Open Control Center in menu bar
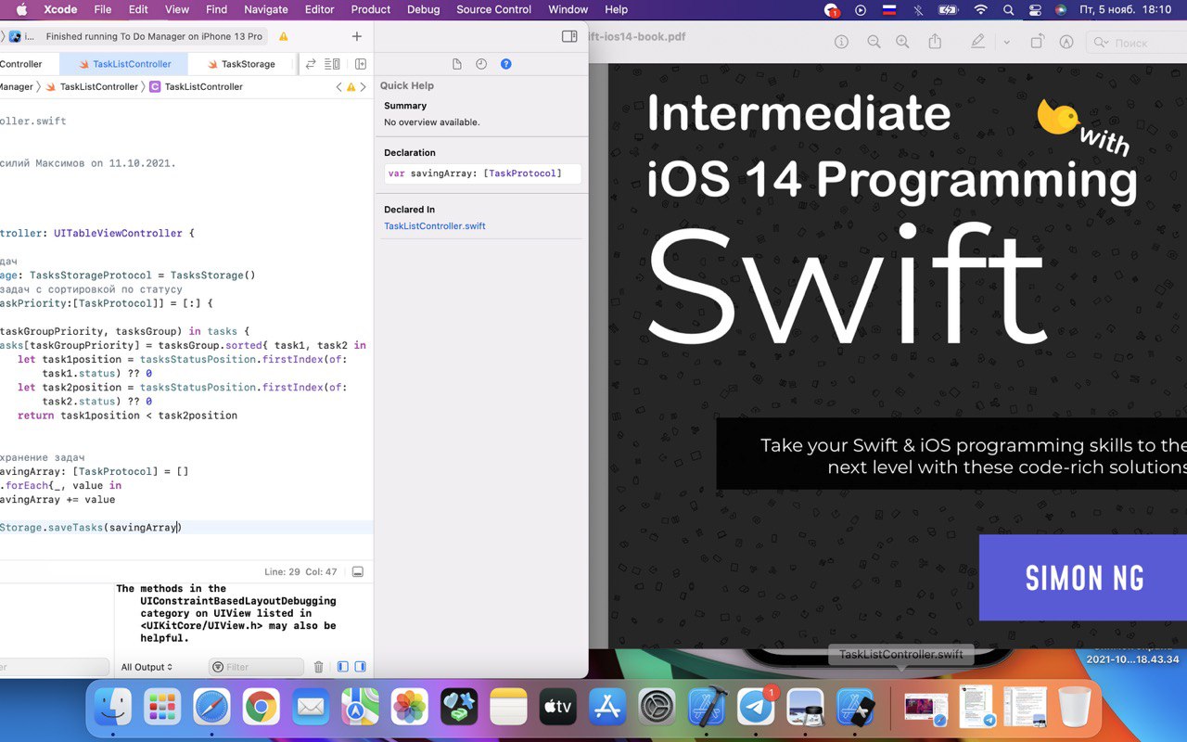 click(x=1035, y=9)
